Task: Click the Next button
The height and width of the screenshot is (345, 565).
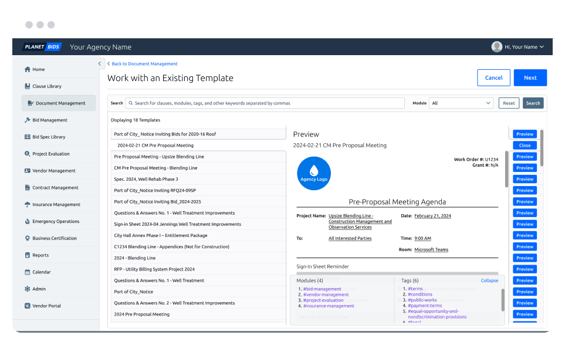Action: (530, 77)
